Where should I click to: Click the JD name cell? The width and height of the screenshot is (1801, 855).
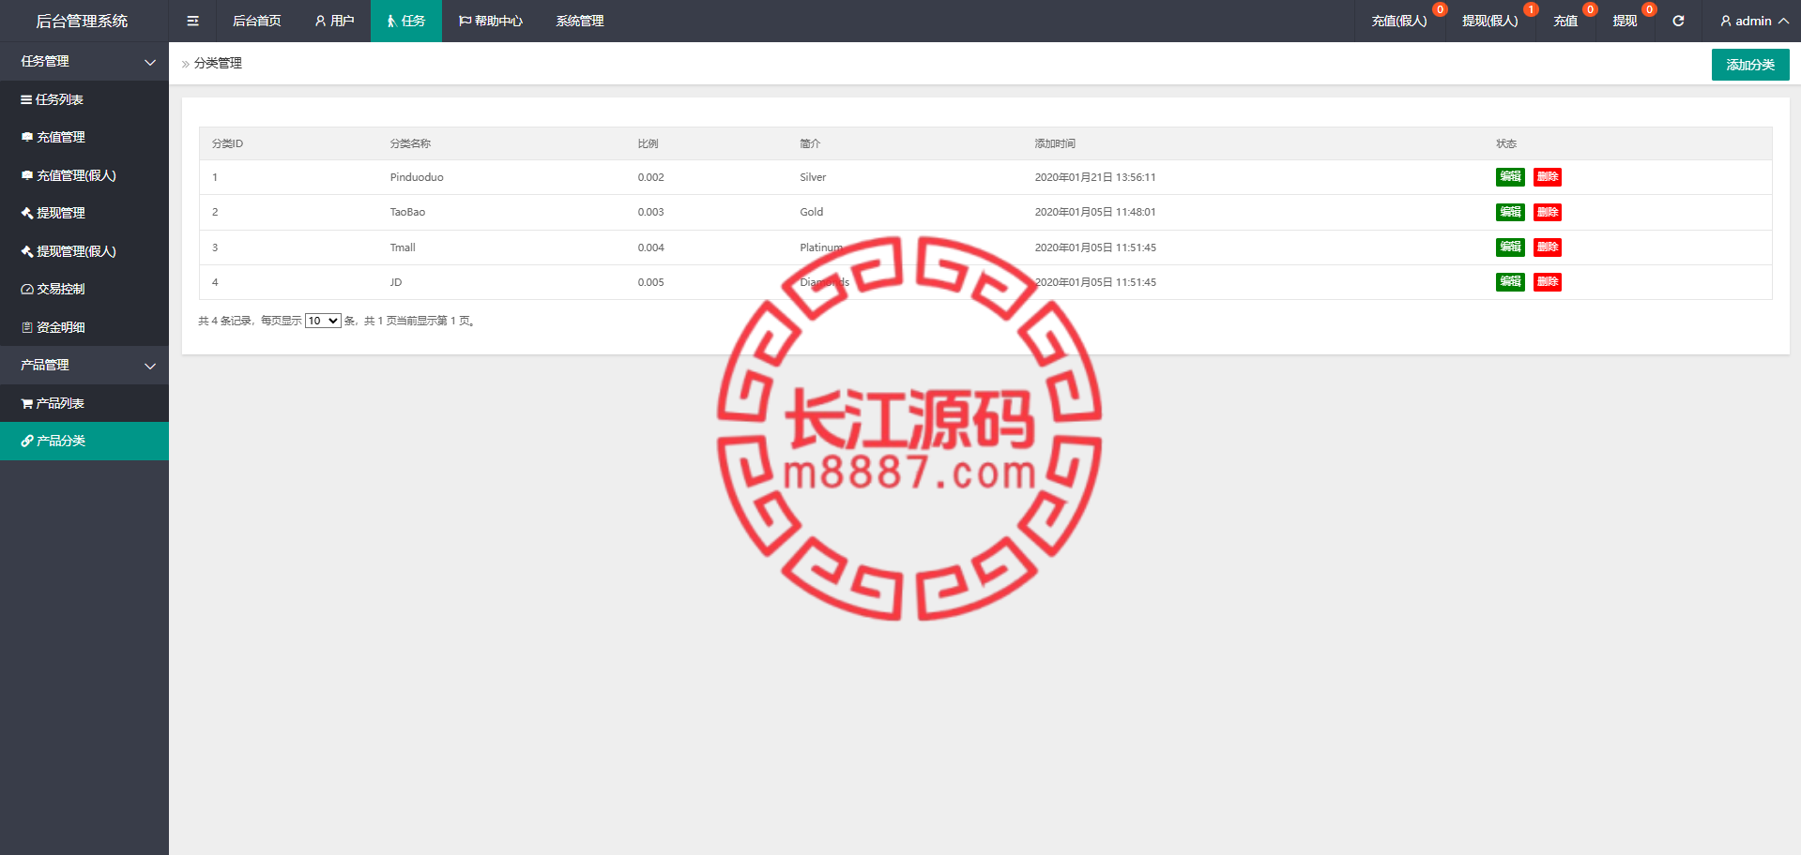396,282
